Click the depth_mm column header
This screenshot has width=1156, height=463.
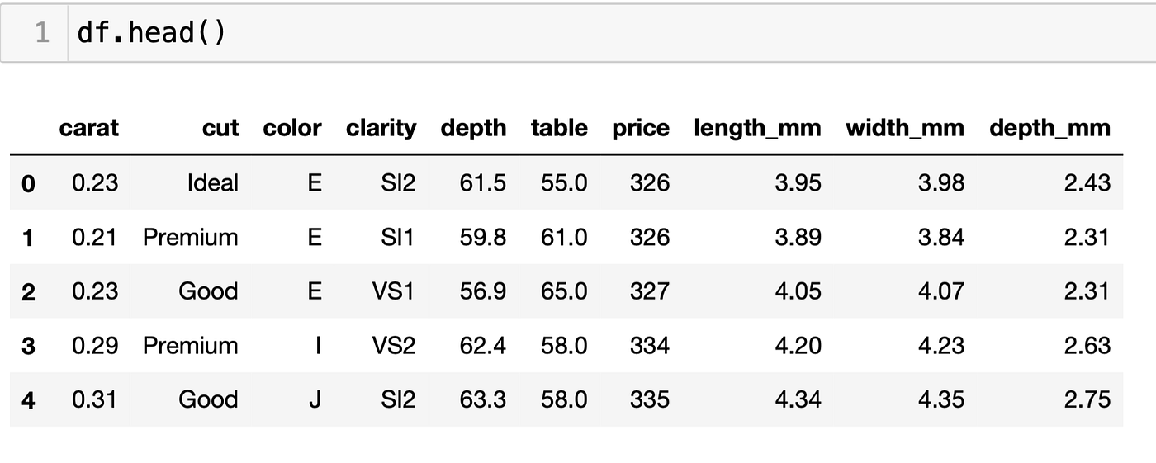pyautogui.click(x=1049, y=128)
